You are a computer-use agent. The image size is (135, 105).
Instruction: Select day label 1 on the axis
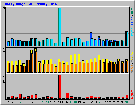(x=9, y=102)
